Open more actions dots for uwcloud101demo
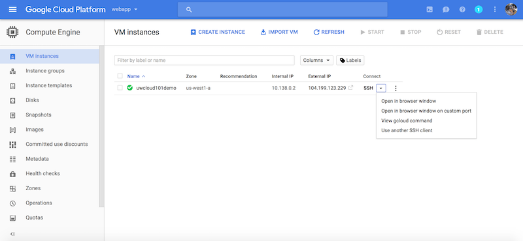This screenshot has width=523, height=241. (396, 88)
